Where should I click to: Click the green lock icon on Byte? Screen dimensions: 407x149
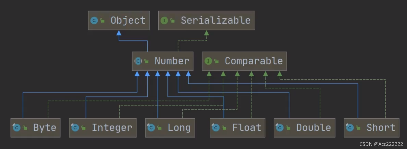25,128
